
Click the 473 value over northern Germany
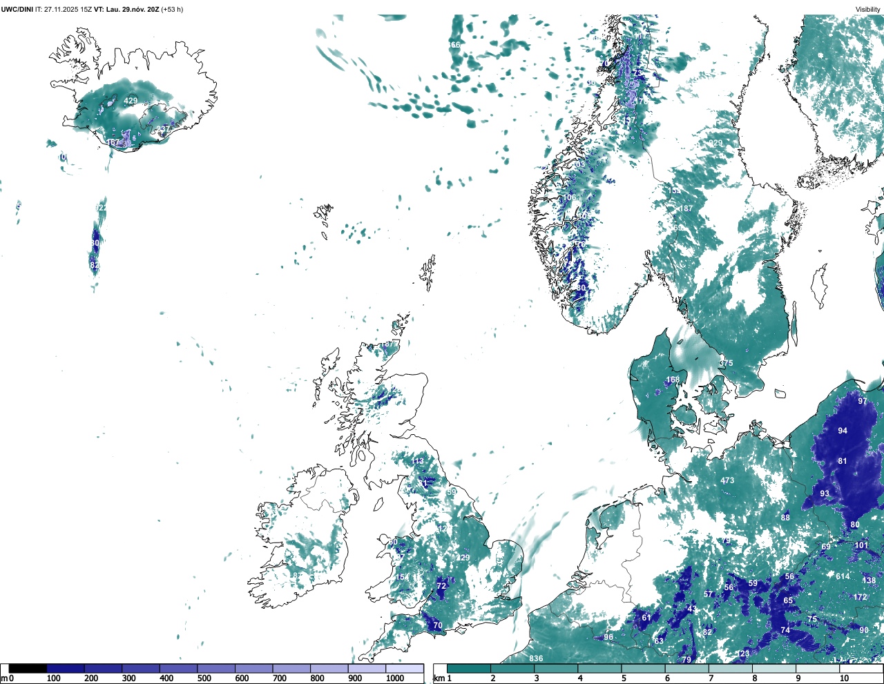[727, 480]
